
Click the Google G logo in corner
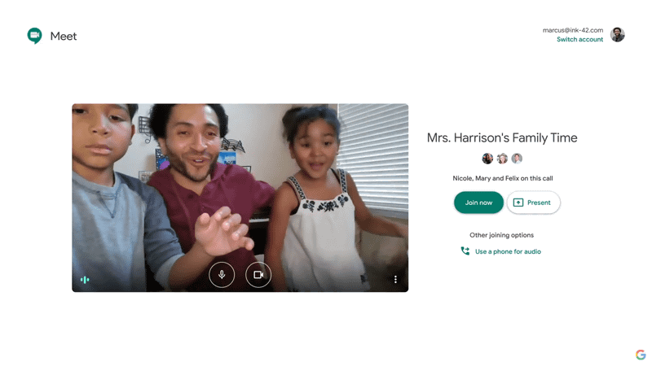pyautogui.click(x=641, y=355)
